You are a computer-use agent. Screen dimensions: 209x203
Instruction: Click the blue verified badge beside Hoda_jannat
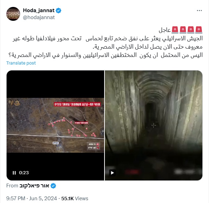59,10
